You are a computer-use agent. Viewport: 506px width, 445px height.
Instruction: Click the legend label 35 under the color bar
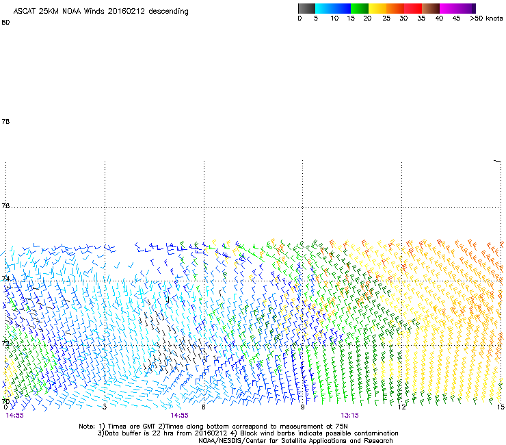click(421, 18)
